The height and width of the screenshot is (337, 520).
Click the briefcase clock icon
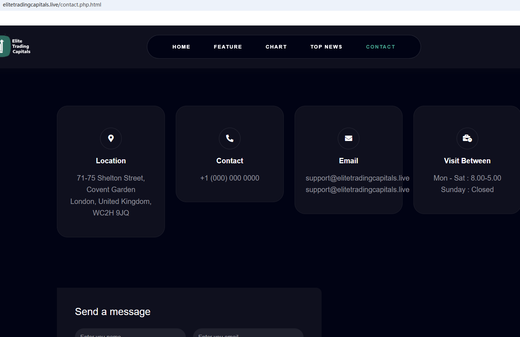(467, 138)
